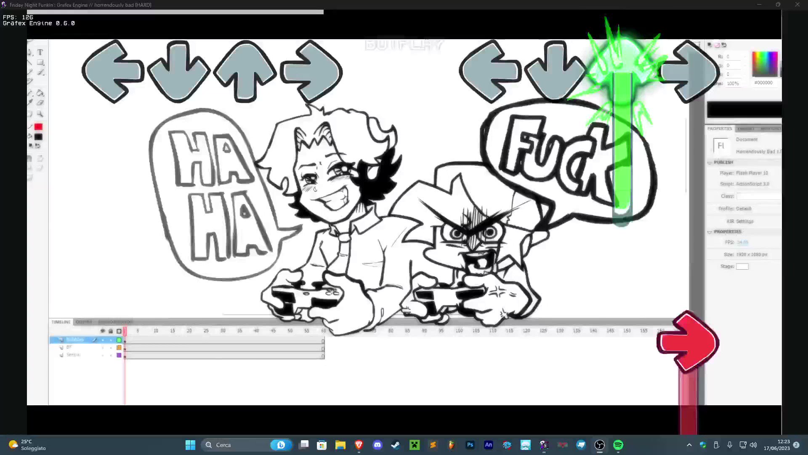Select the Zoom magnifier tool
The height and width of the screenshot is (455, 808).
40,114
